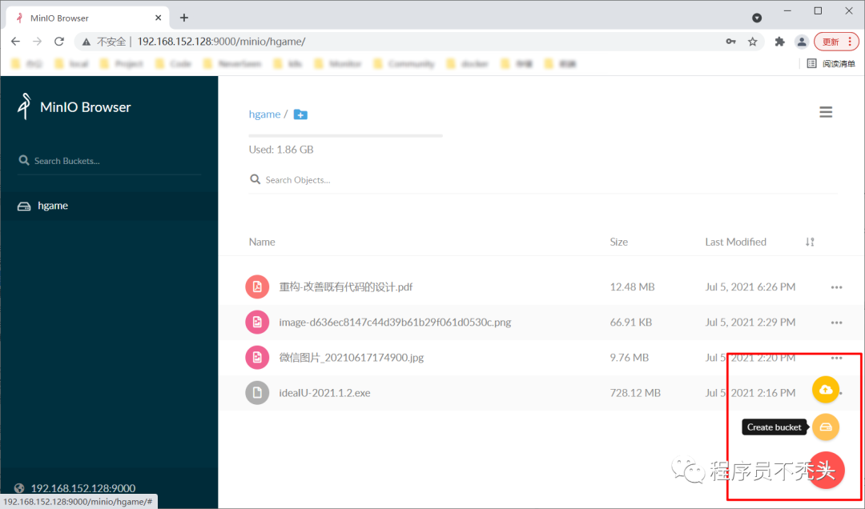Viewport: 865px width, 509px height.
Task: Click the Create bucket round button
Action: pyautogui.click(x=826, y=427)
